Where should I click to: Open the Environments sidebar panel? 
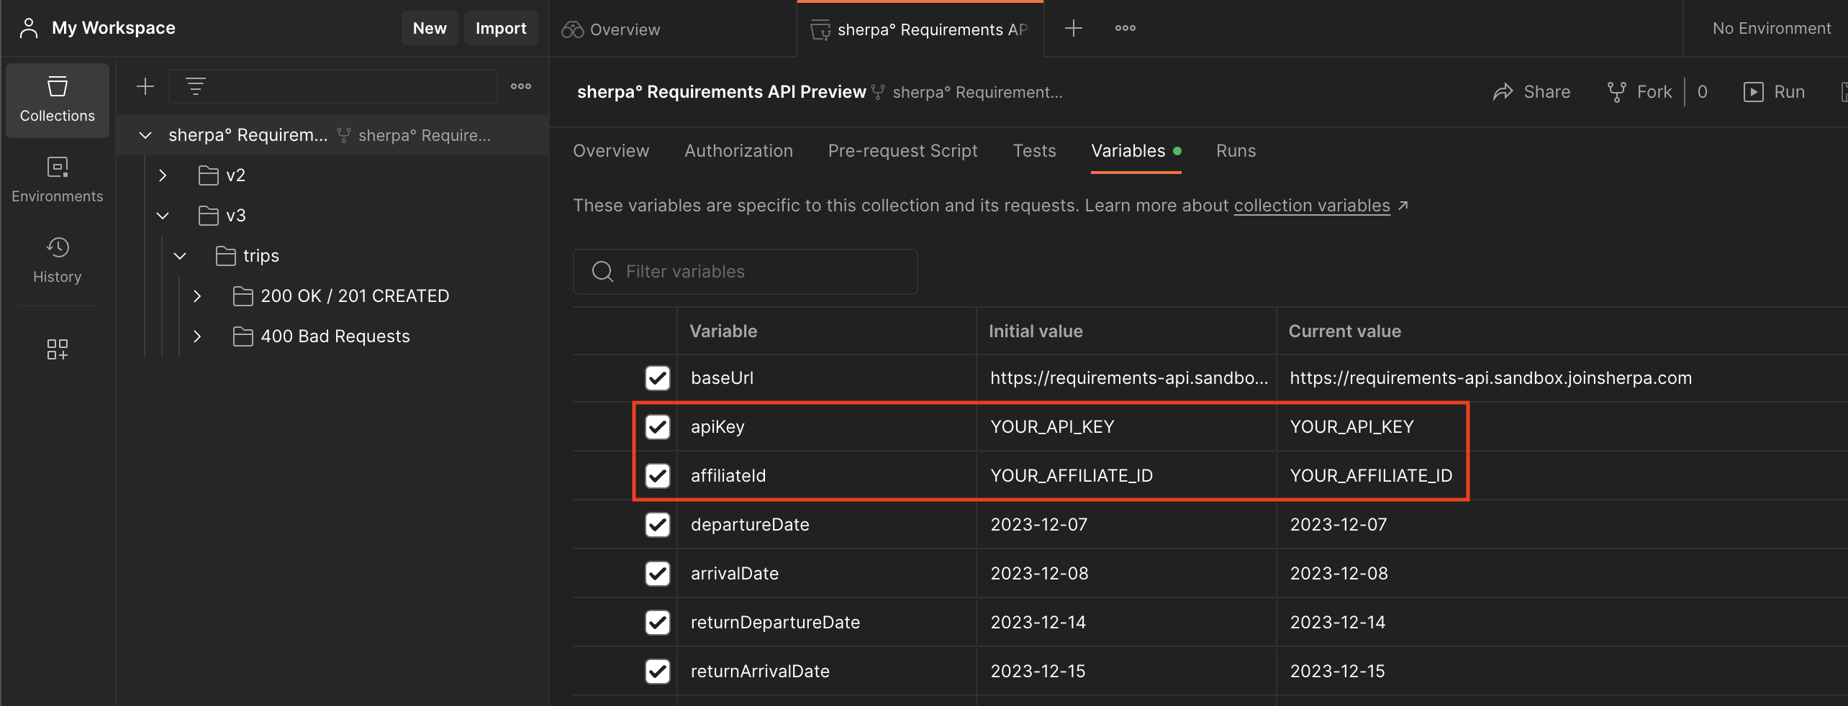coord(57,180)
